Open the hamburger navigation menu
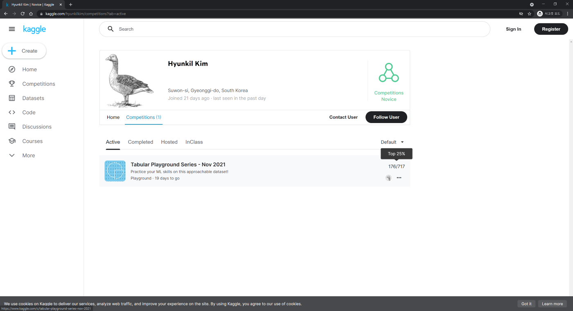The width and height of the screenshot is (573, 311). pos(12,29)
